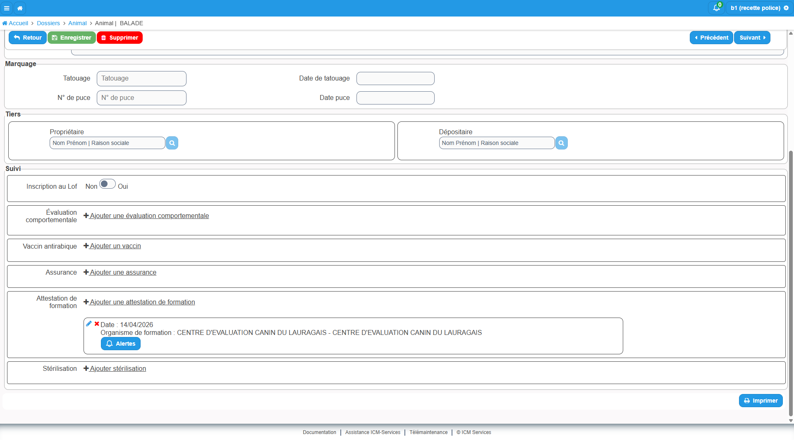Click Ajouter un vaccin link
The image size is (794, 446).
coord(112,246)
